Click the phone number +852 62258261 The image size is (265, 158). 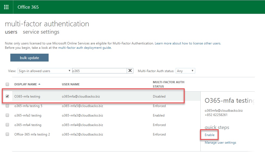pos(216,115)
